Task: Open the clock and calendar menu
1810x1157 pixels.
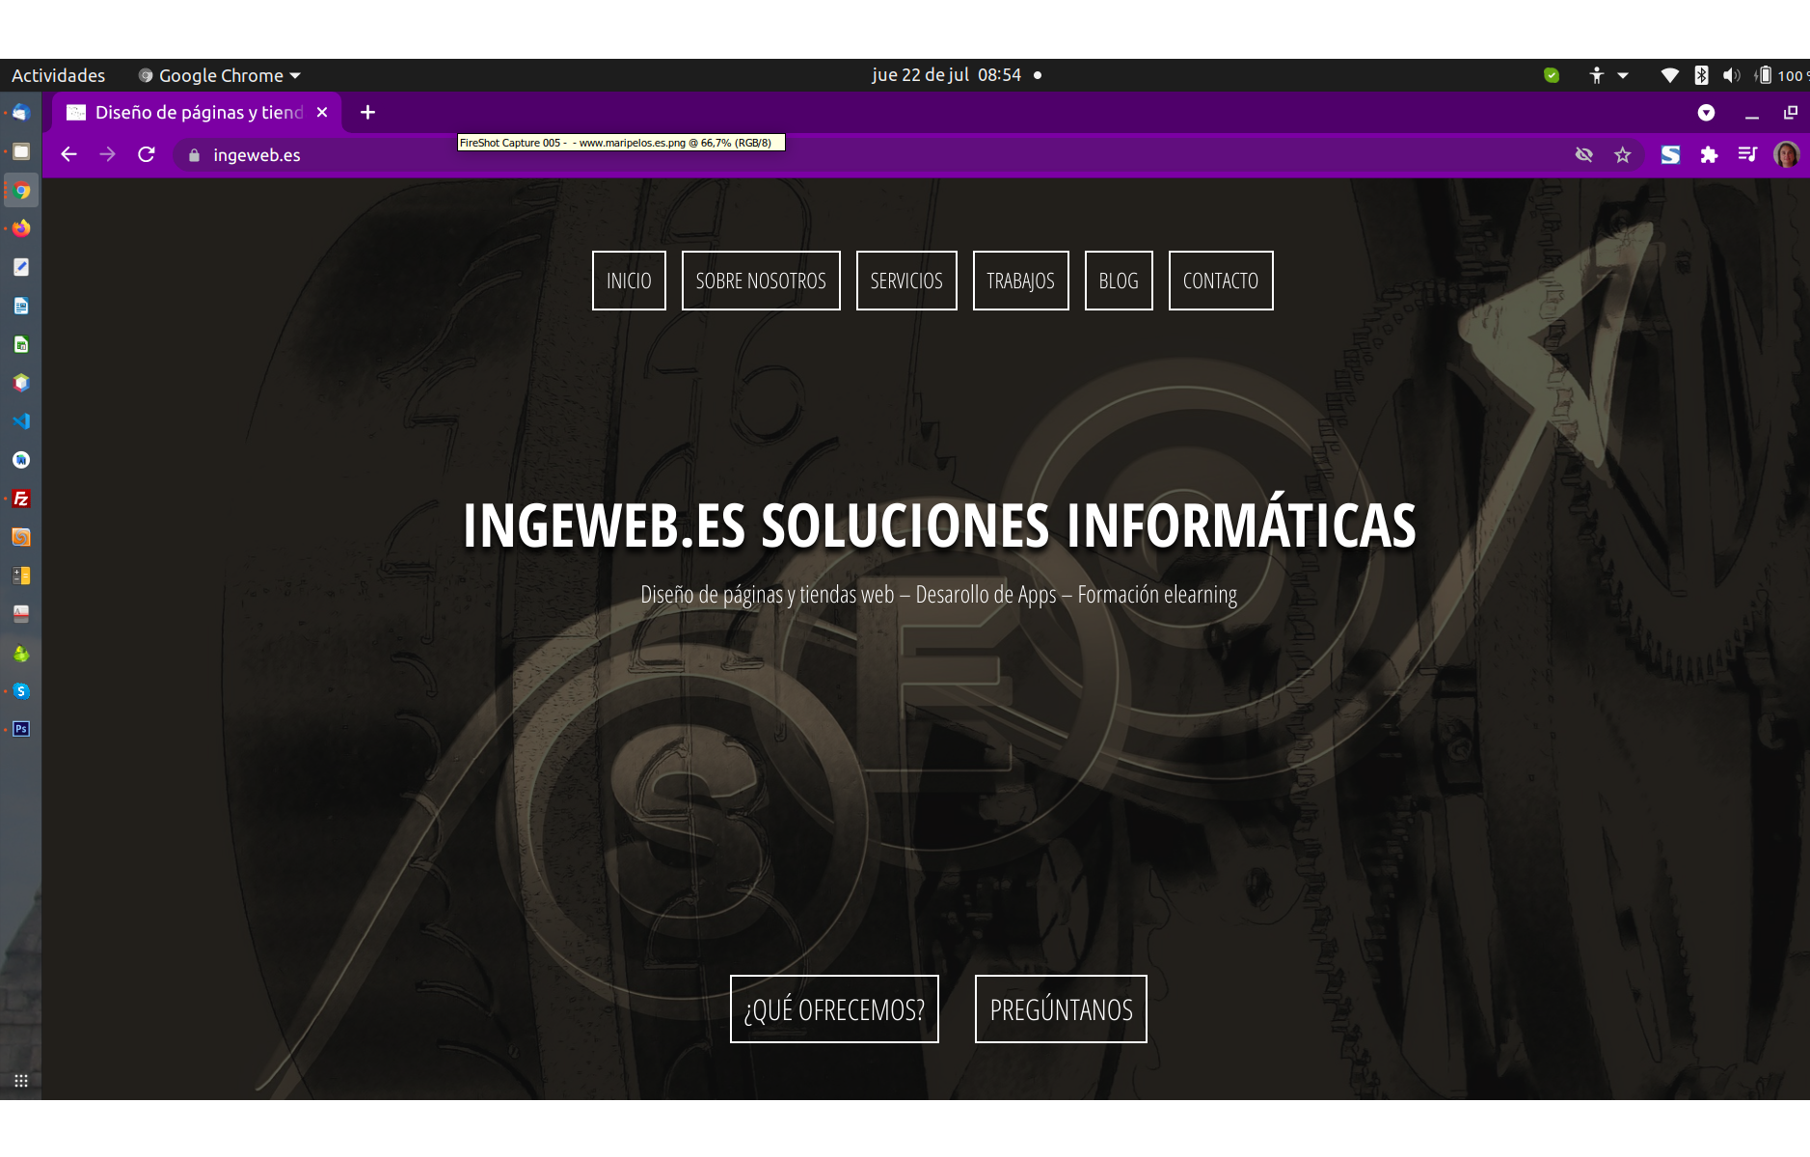Action: (x=946, y=75)
